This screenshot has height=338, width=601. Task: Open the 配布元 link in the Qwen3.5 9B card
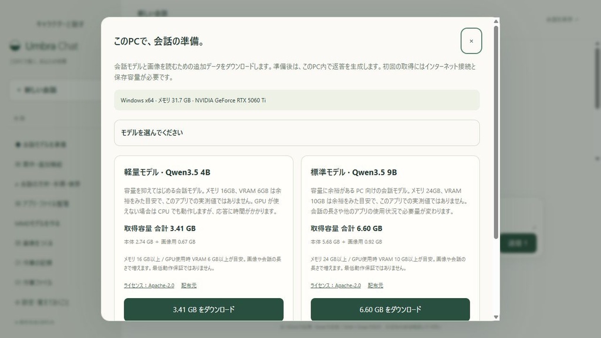375,286
